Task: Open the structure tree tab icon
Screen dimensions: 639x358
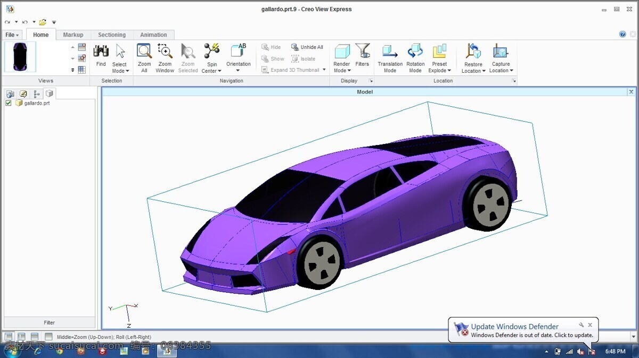Action: pyautogui.click(x=36, y=94)
